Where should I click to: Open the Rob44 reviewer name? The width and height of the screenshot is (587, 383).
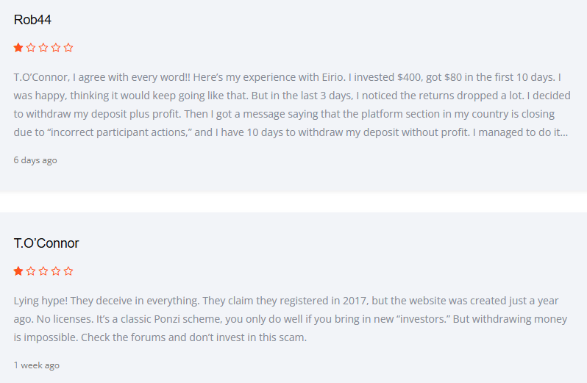click(x=32, y=20)
